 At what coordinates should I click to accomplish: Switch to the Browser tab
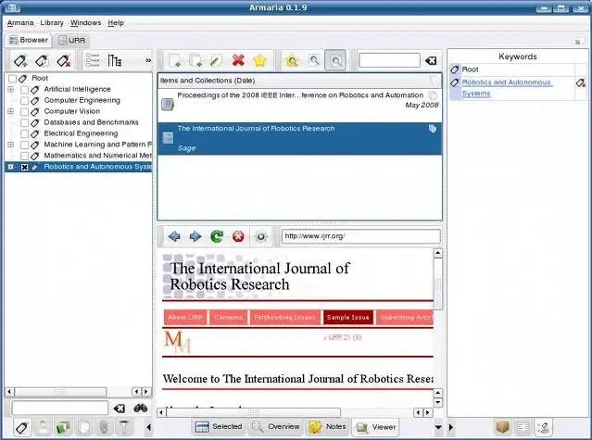click(x=29, y=40)
